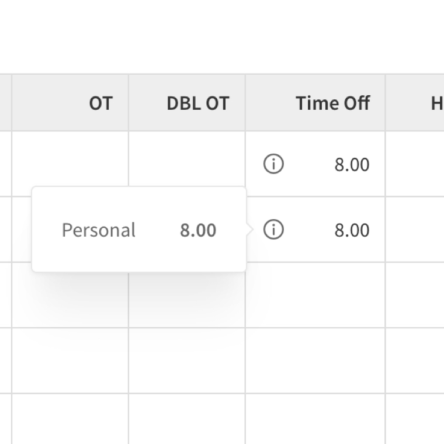
Task: Select the empty Time Off cell in the bottom row
Action: tap(315, 419)
